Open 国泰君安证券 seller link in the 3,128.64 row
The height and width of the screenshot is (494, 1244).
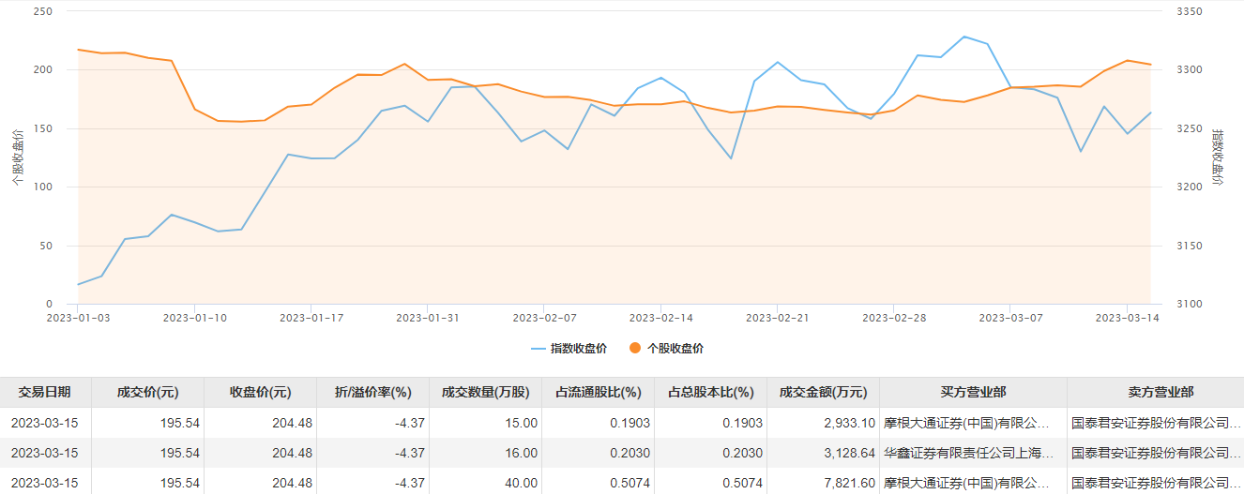pyautogui.click(x=1157, y=453)
